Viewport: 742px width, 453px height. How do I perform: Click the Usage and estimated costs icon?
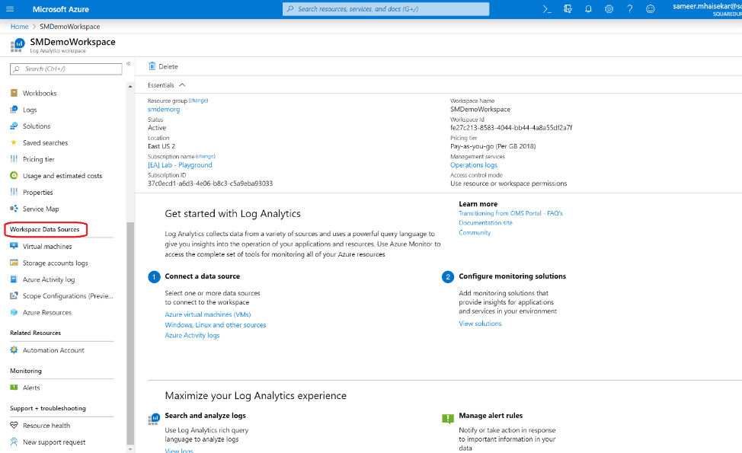click(14, 175)
